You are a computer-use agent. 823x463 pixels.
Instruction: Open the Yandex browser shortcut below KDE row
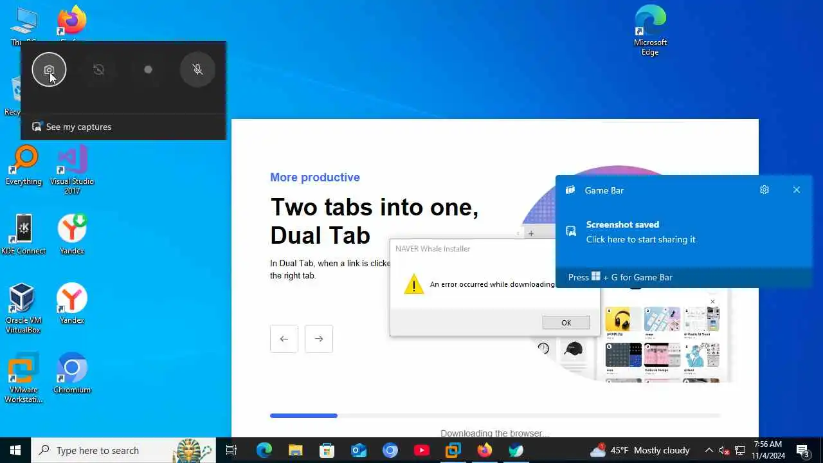coord(72,304)
